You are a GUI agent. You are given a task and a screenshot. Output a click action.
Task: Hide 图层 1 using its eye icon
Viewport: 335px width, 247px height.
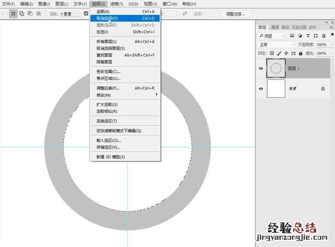point(261,68)
